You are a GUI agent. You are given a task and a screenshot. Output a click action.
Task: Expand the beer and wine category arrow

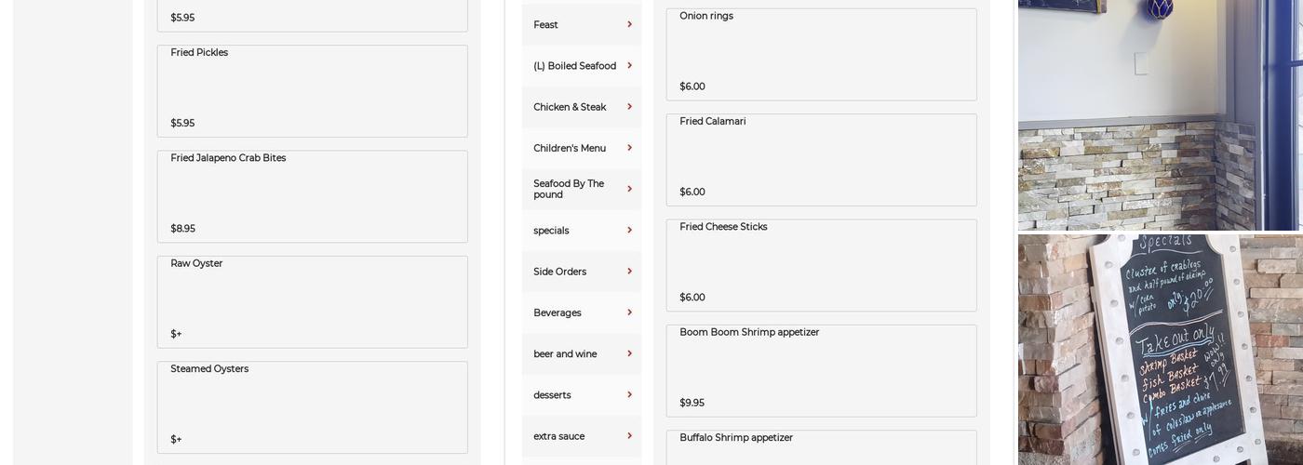tap(629, 353)
